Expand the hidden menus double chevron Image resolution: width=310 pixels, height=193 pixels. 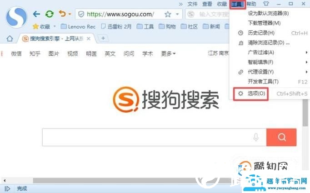[x=180, y=4]
